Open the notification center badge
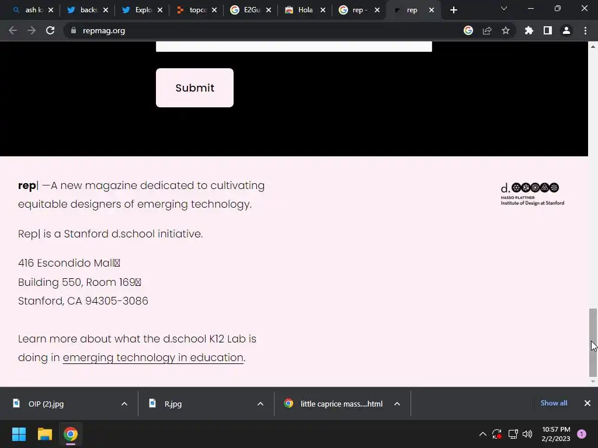Screen dimensions: 598x448 point(582,434)
